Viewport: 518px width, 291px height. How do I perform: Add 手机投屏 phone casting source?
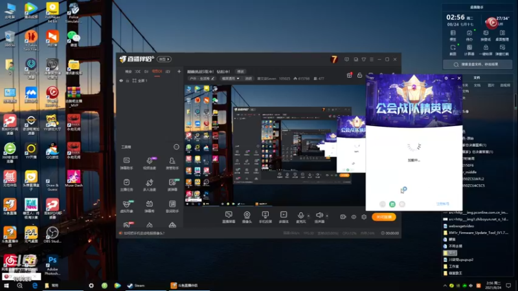coord(265,217)
